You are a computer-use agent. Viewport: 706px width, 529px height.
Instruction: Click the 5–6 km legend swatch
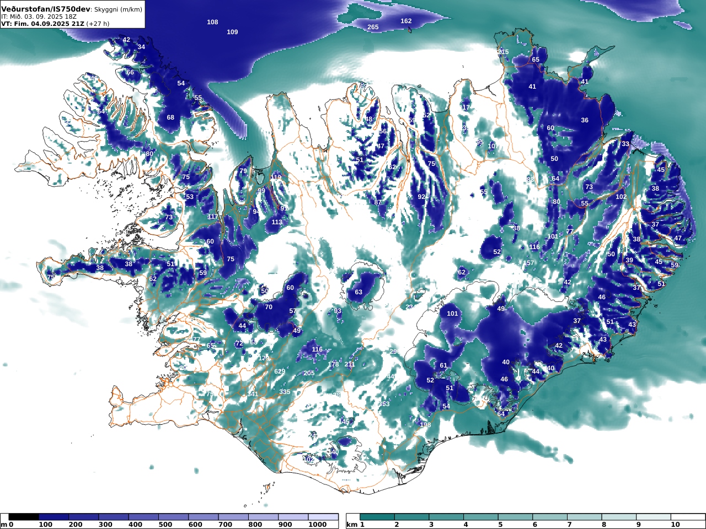point(515,517)
